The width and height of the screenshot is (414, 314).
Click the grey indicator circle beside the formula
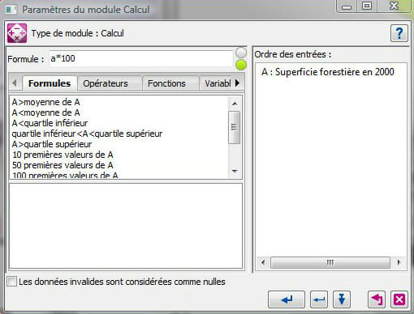click(241, 53)
